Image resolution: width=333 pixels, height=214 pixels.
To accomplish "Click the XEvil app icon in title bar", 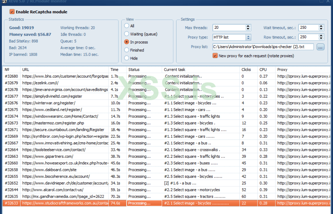I will coord(4,1).
